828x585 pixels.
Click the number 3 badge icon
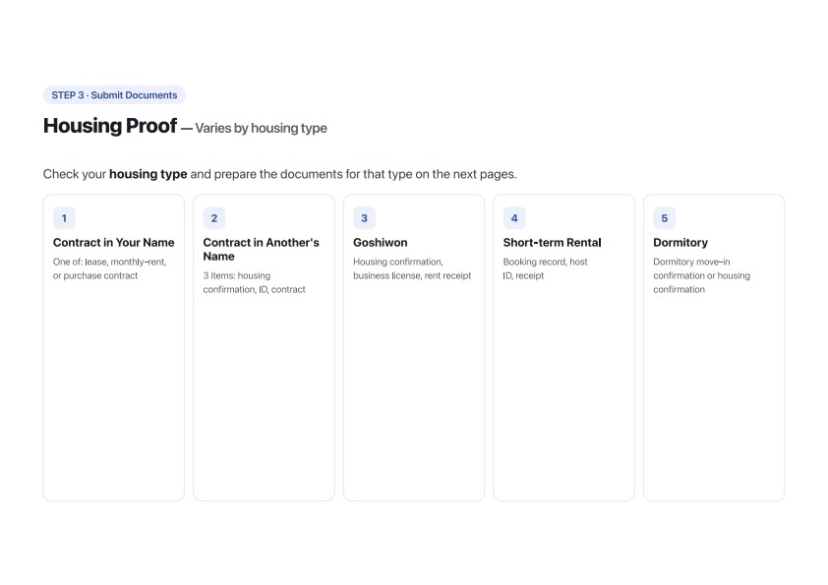(x=364, y=218)
